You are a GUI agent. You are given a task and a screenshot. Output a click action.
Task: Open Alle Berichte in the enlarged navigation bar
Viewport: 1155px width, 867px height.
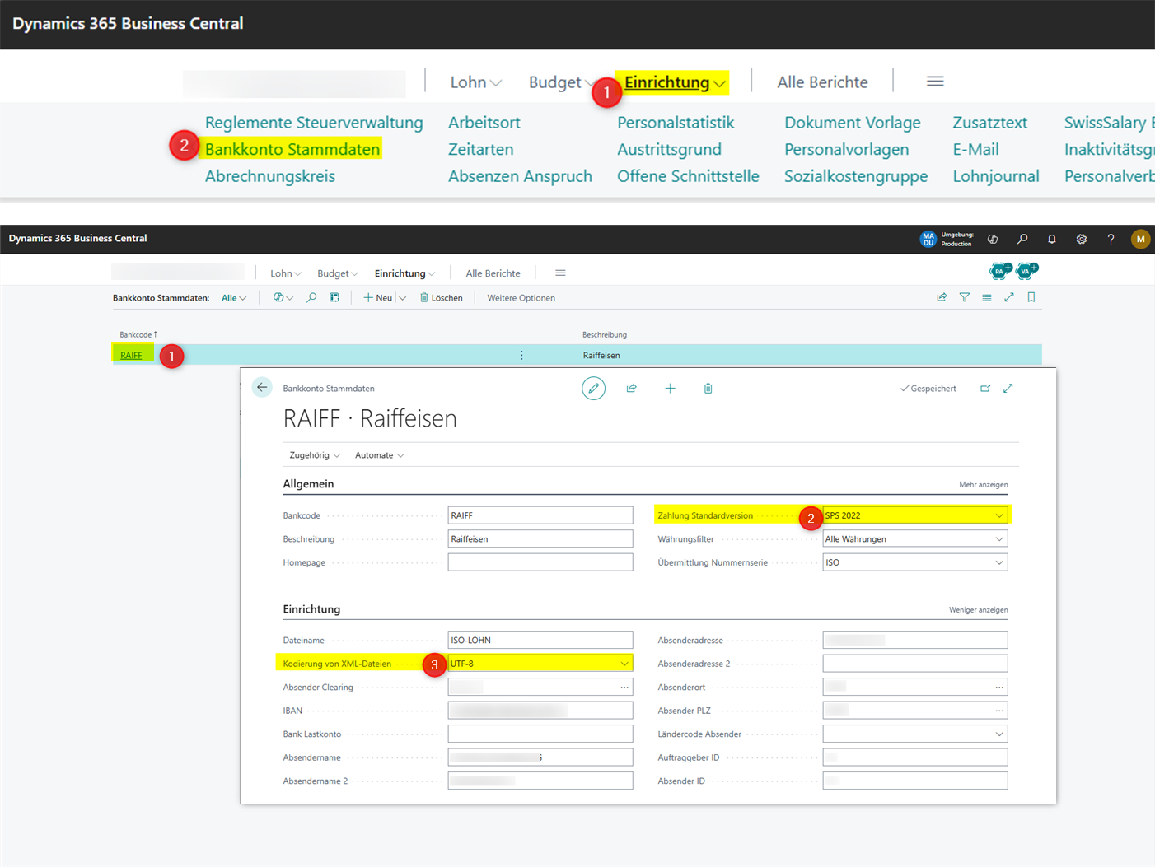[822, 82]
